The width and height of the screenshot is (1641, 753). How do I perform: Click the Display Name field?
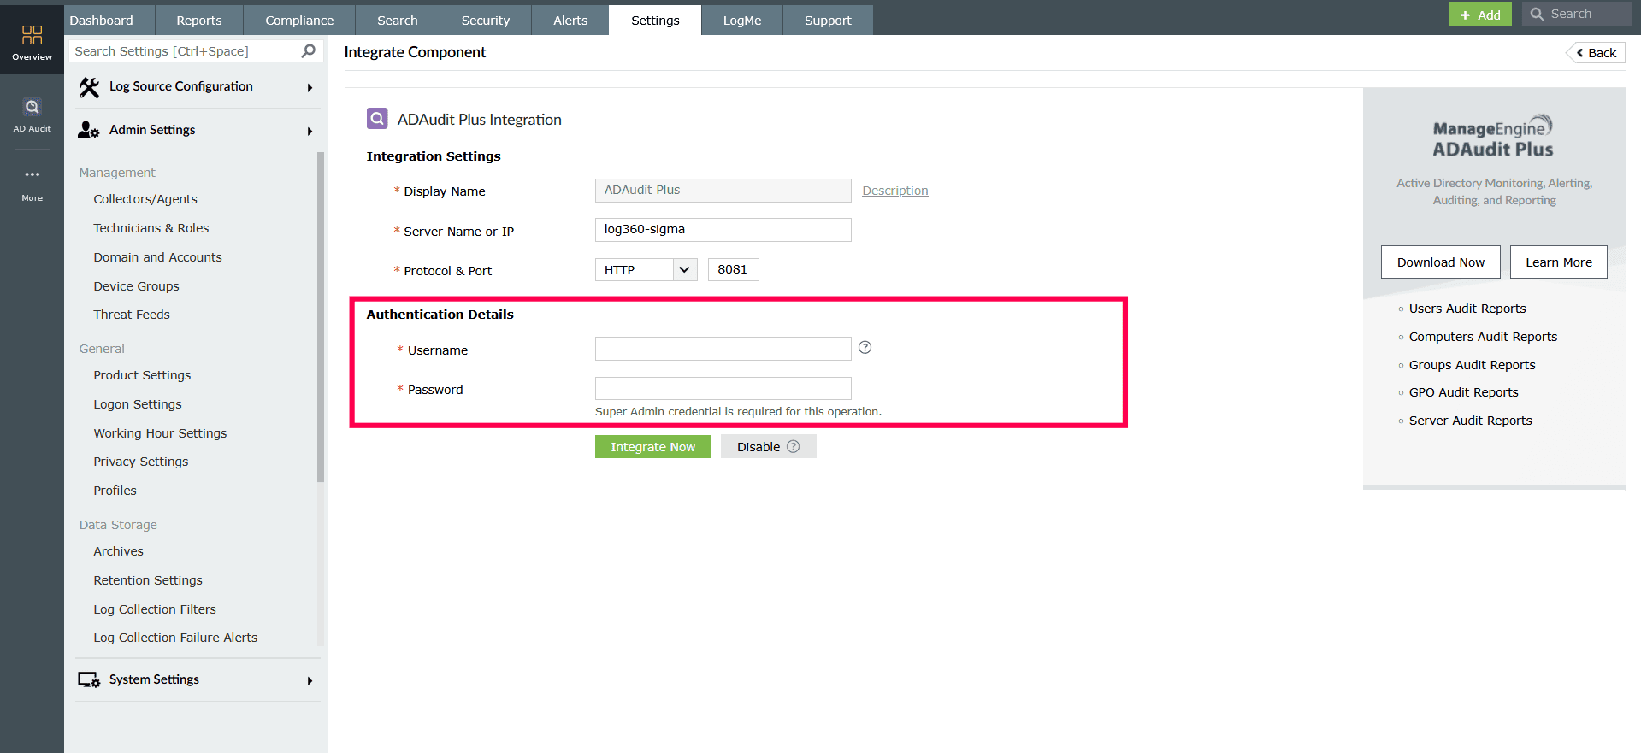(723, 191)
